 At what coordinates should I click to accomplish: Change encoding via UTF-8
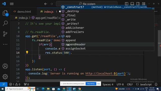click(x=120, y=84)
